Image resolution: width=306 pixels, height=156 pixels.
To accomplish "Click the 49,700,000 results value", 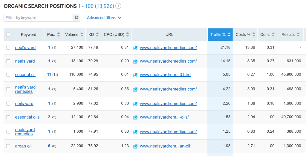I will (x=291, y=117).
